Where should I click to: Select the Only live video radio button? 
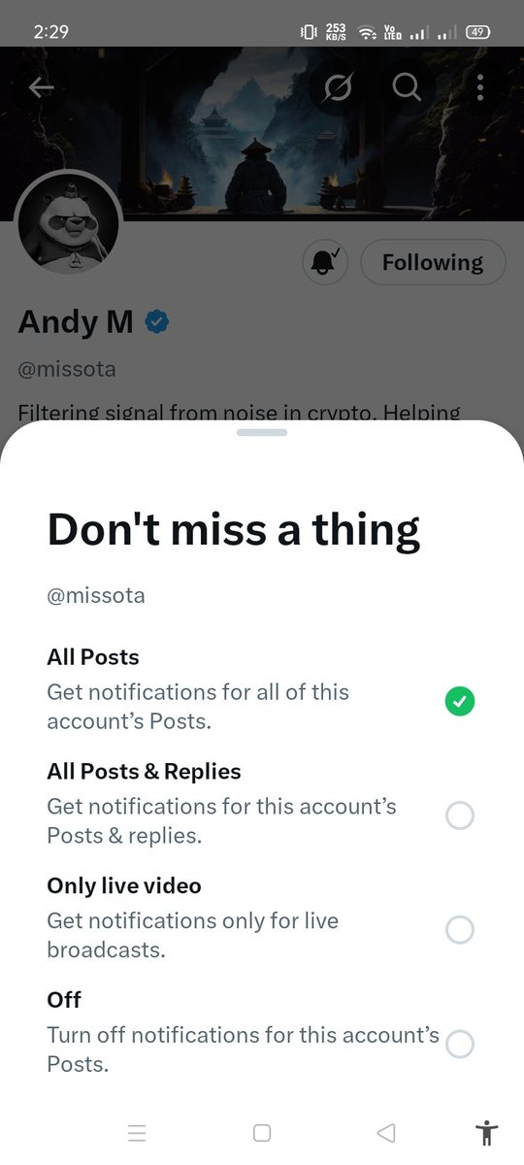point(460,930)
